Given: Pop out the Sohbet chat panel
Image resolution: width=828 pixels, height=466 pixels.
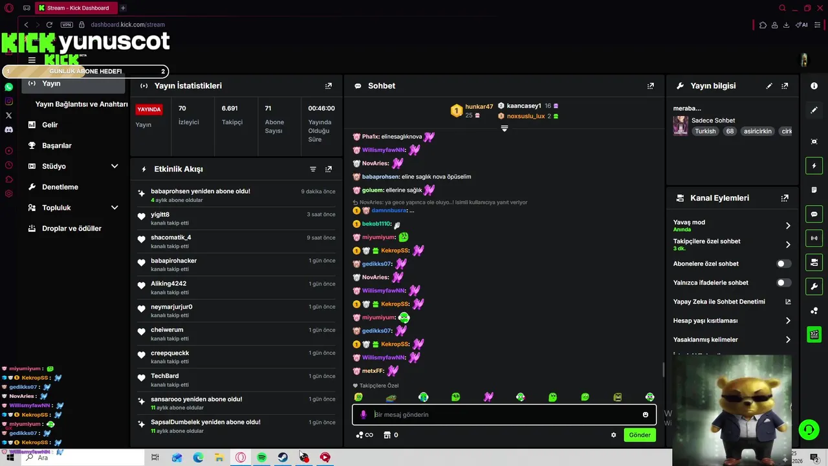Looking at the screenshot, I should pyautogui.click(x=651, y=85).
